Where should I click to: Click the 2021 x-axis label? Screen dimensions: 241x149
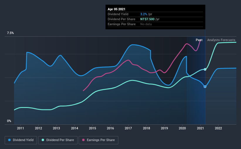[200, 128]
